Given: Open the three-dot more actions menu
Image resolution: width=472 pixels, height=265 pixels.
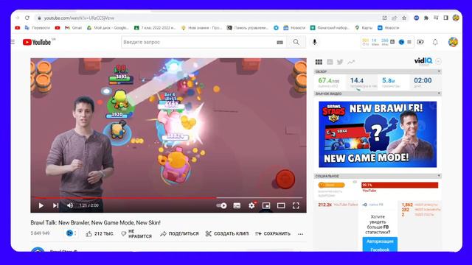Looking at the screenshot, I should (300, 234).
